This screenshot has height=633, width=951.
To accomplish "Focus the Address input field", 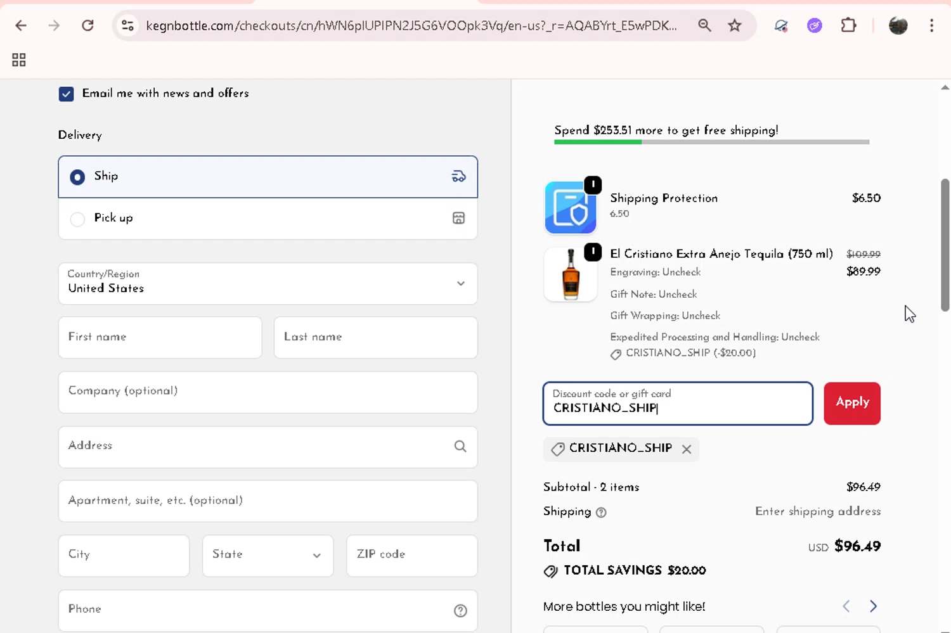I will coord(268,447).
